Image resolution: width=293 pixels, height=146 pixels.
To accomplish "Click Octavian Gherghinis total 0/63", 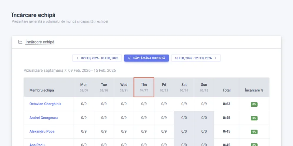I will point(227,104).
